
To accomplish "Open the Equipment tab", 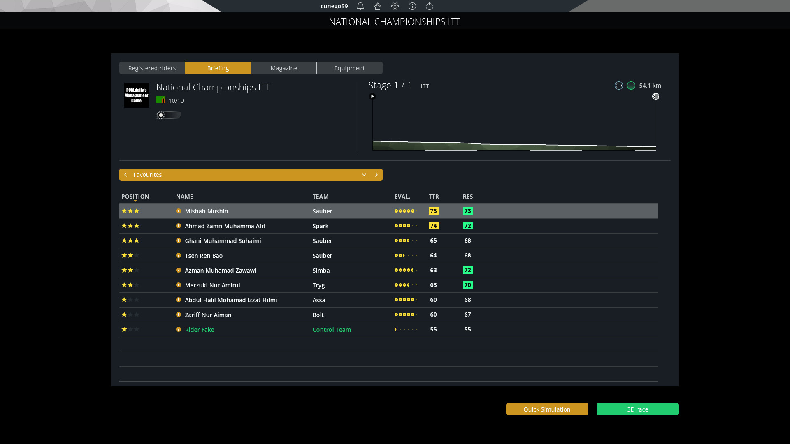I will (x=350, y=68).
